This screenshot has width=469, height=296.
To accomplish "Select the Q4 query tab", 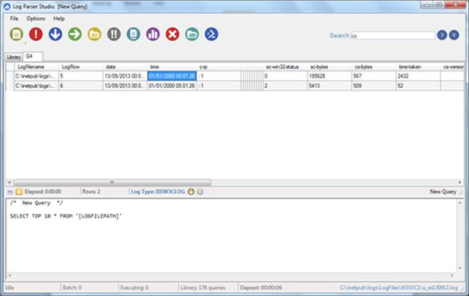I will point(32,56).
